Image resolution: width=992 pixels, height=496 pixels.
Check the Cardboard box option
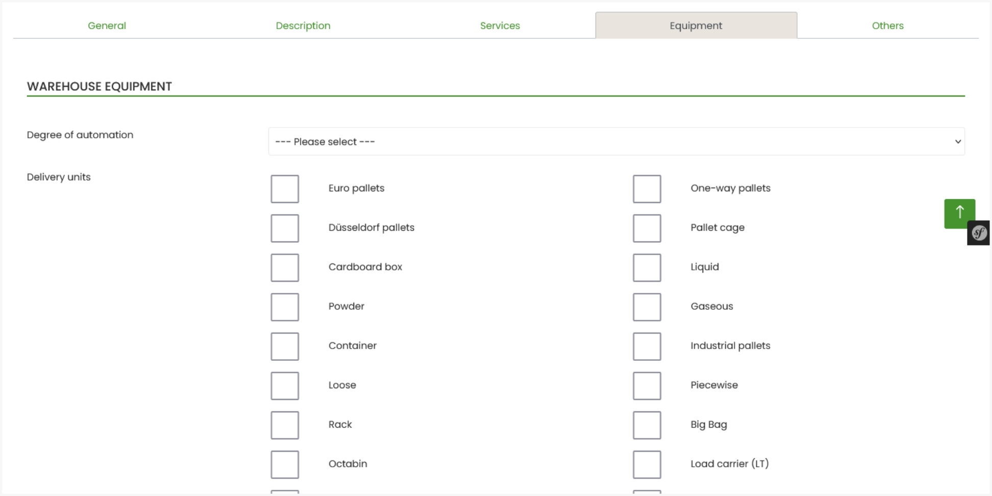[284, 267]
